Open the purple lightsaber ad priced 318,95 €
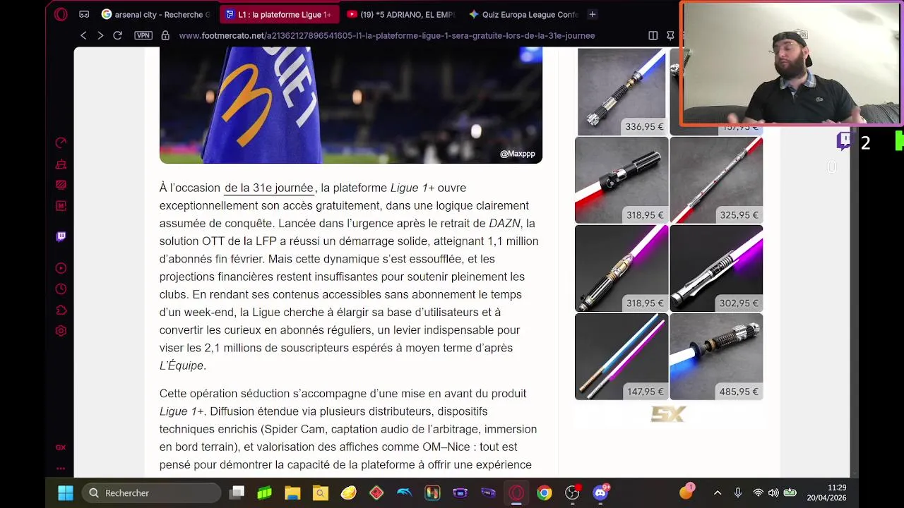904x508 pixels. point(621,268)
